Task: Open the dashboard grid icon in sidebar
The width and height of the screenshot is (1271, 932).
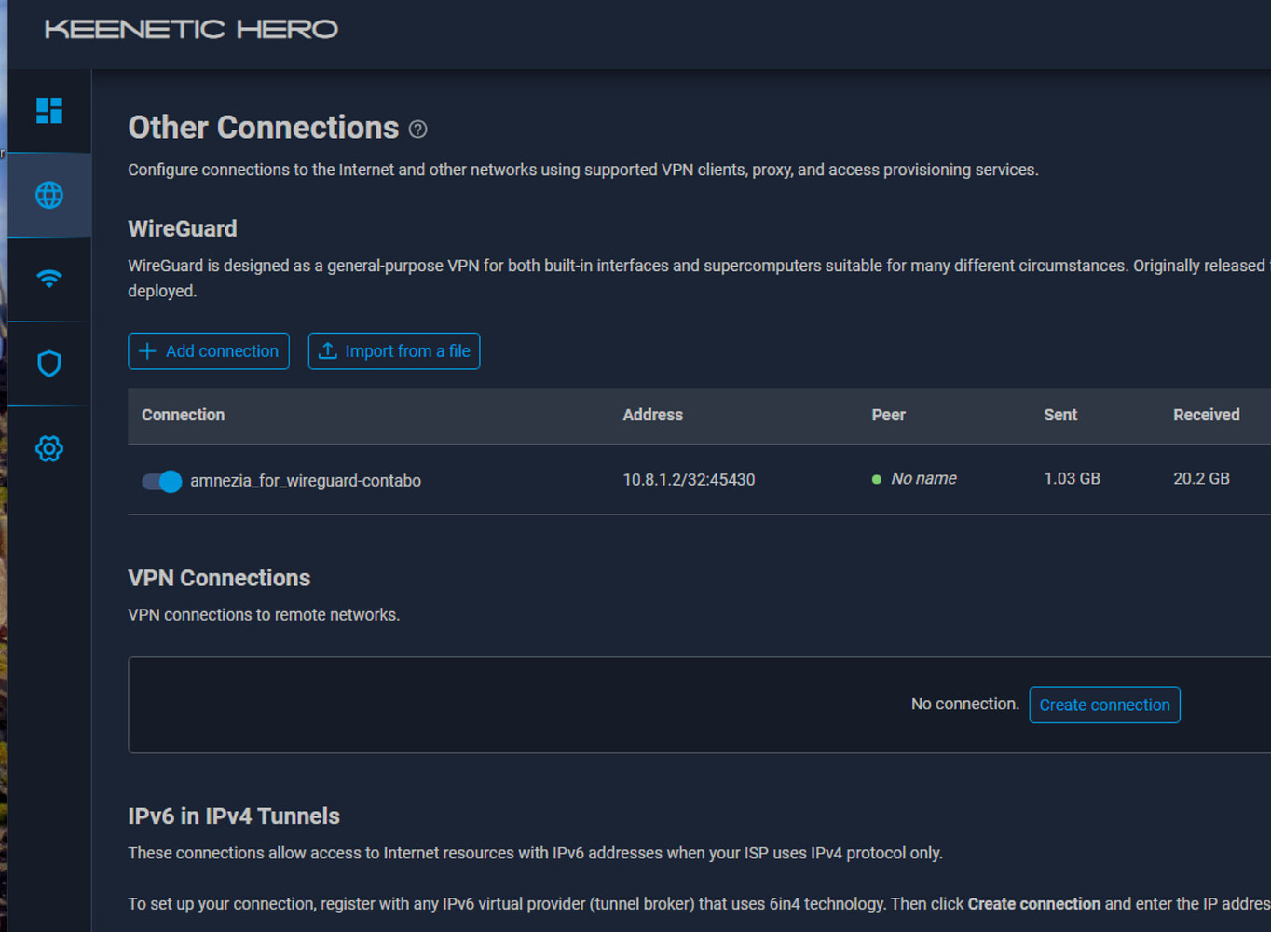Action: (49, 111)
